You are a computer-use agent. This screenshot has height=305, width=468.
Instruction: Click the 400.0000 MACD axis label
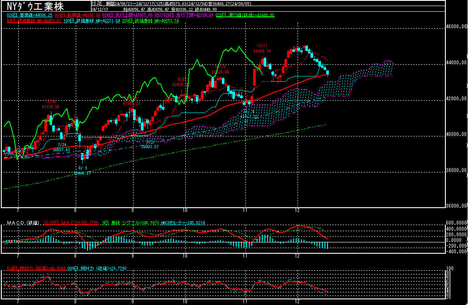pos(456,229)
